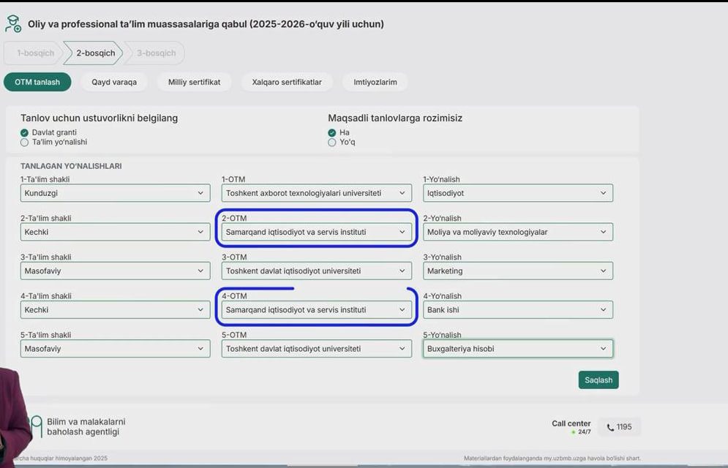Go to the Xalqaro sertifikatlar tab
The image size is (728, 468).
286,82
